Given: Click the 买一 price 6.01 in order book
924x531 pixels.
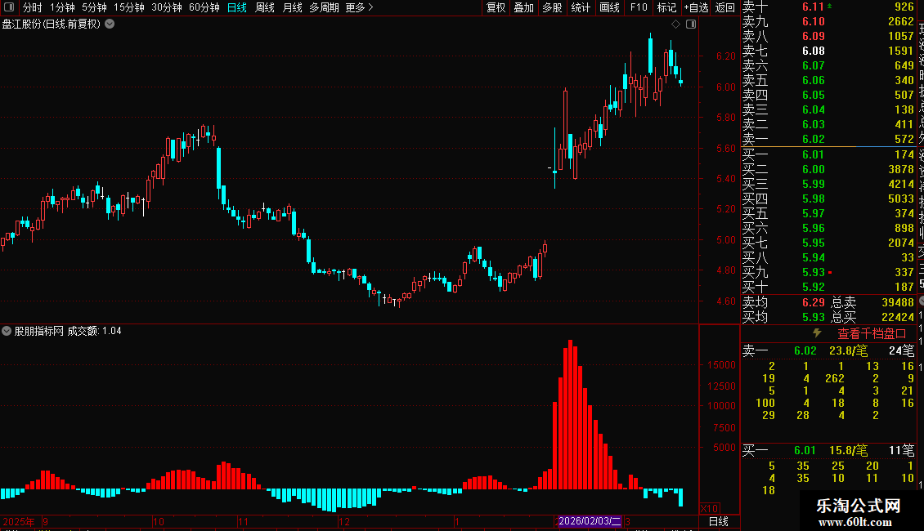Looking at the screenshot, I should [814, 155].
